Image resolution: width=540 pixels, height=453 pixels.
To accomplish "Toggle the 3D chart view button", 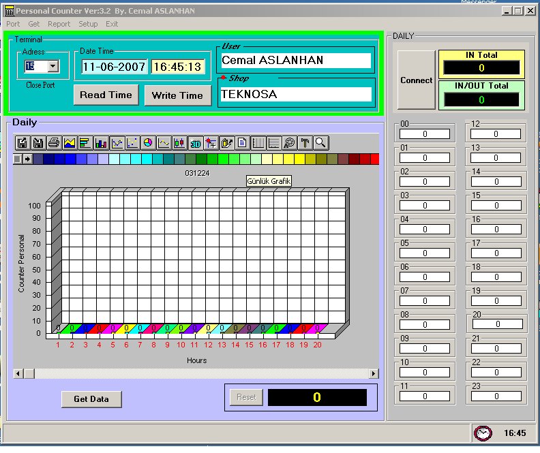I will coord(195,143).
